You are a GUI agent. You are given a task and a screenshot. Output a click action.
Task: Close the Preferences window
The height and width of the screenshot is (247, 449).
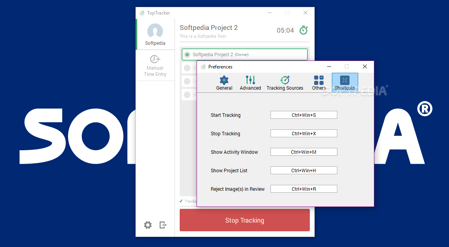coord(365,66)
